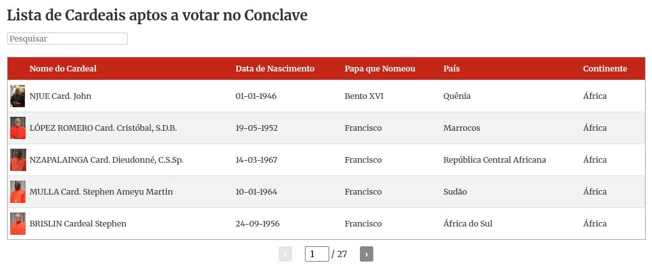Click Stephen Brislin's portrait thumbnail

[x=17, y=224]
